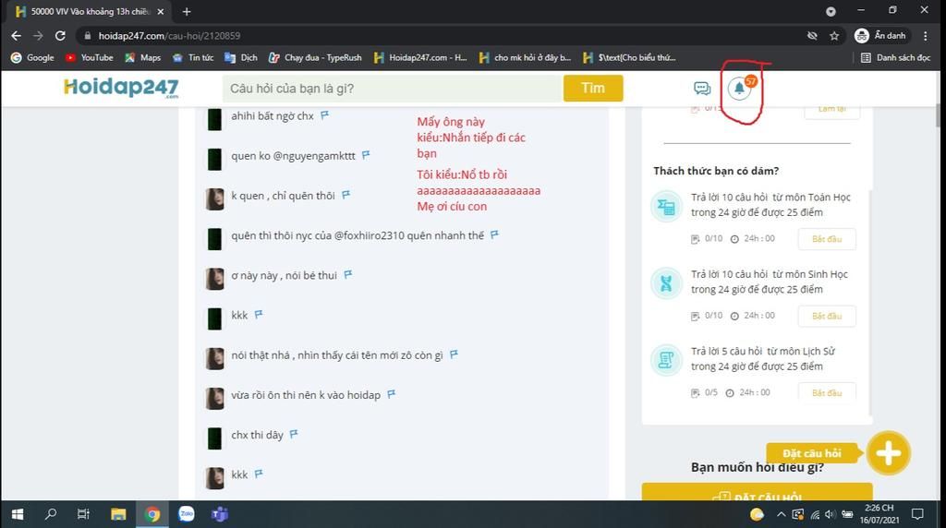Start the Lịch Sử challenge with Bắt đầu
The height and width of the screenshot is (528, 946).
tap(827, 391)
